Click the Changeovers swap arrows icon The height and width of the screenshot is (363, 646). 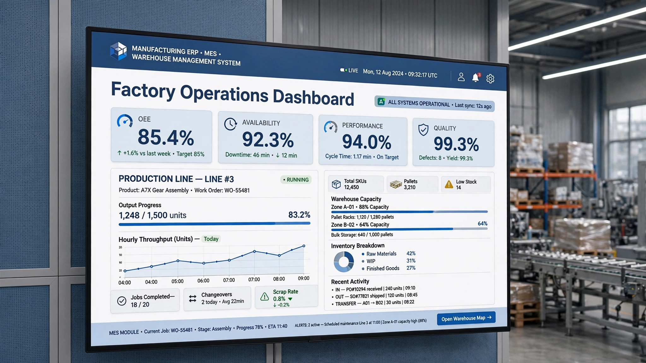[192, 298]
